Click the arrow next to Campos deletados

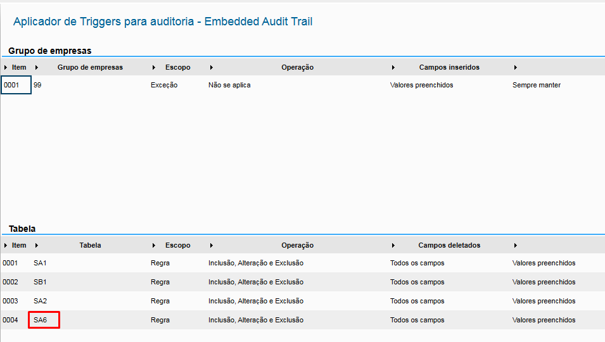tap(393, 245)
